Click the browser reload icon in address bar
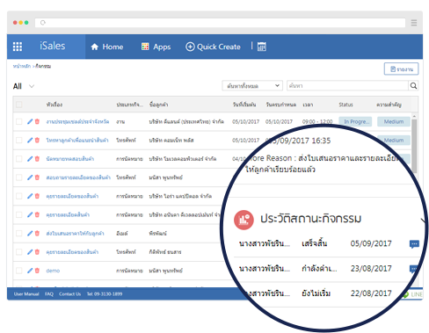 coord(43,23)
